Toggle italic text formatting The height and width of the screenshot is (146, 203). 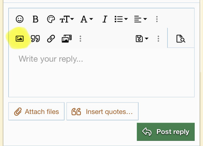[x=105, y=19]
